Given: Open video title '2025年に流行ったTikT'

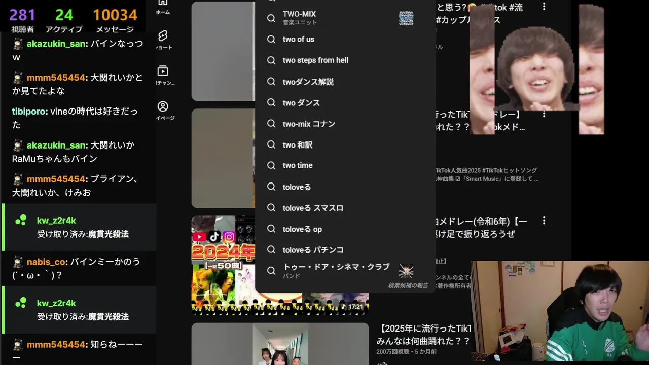Looking at the screenshot, I should [424, 334].
